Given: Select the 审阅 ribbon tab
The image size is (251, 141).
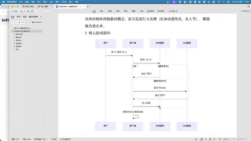Looking at the screenshot, I should click(x=125, y=11).
